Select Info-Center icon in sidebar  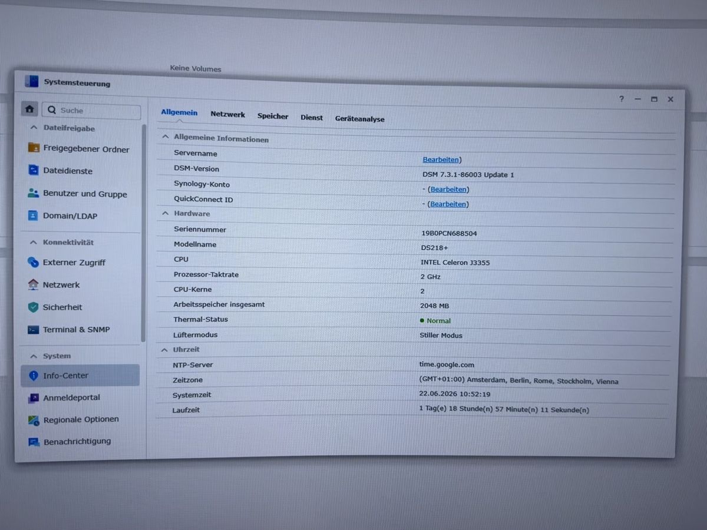[x=33, y=375]
